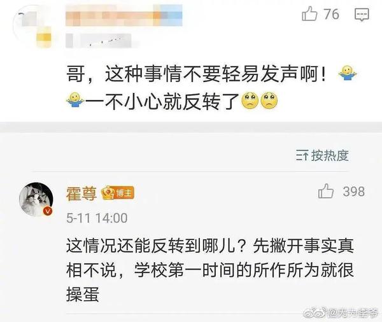The image size is (382, 322).
Task: Tap the orange verified V badge
Action: 48,211
